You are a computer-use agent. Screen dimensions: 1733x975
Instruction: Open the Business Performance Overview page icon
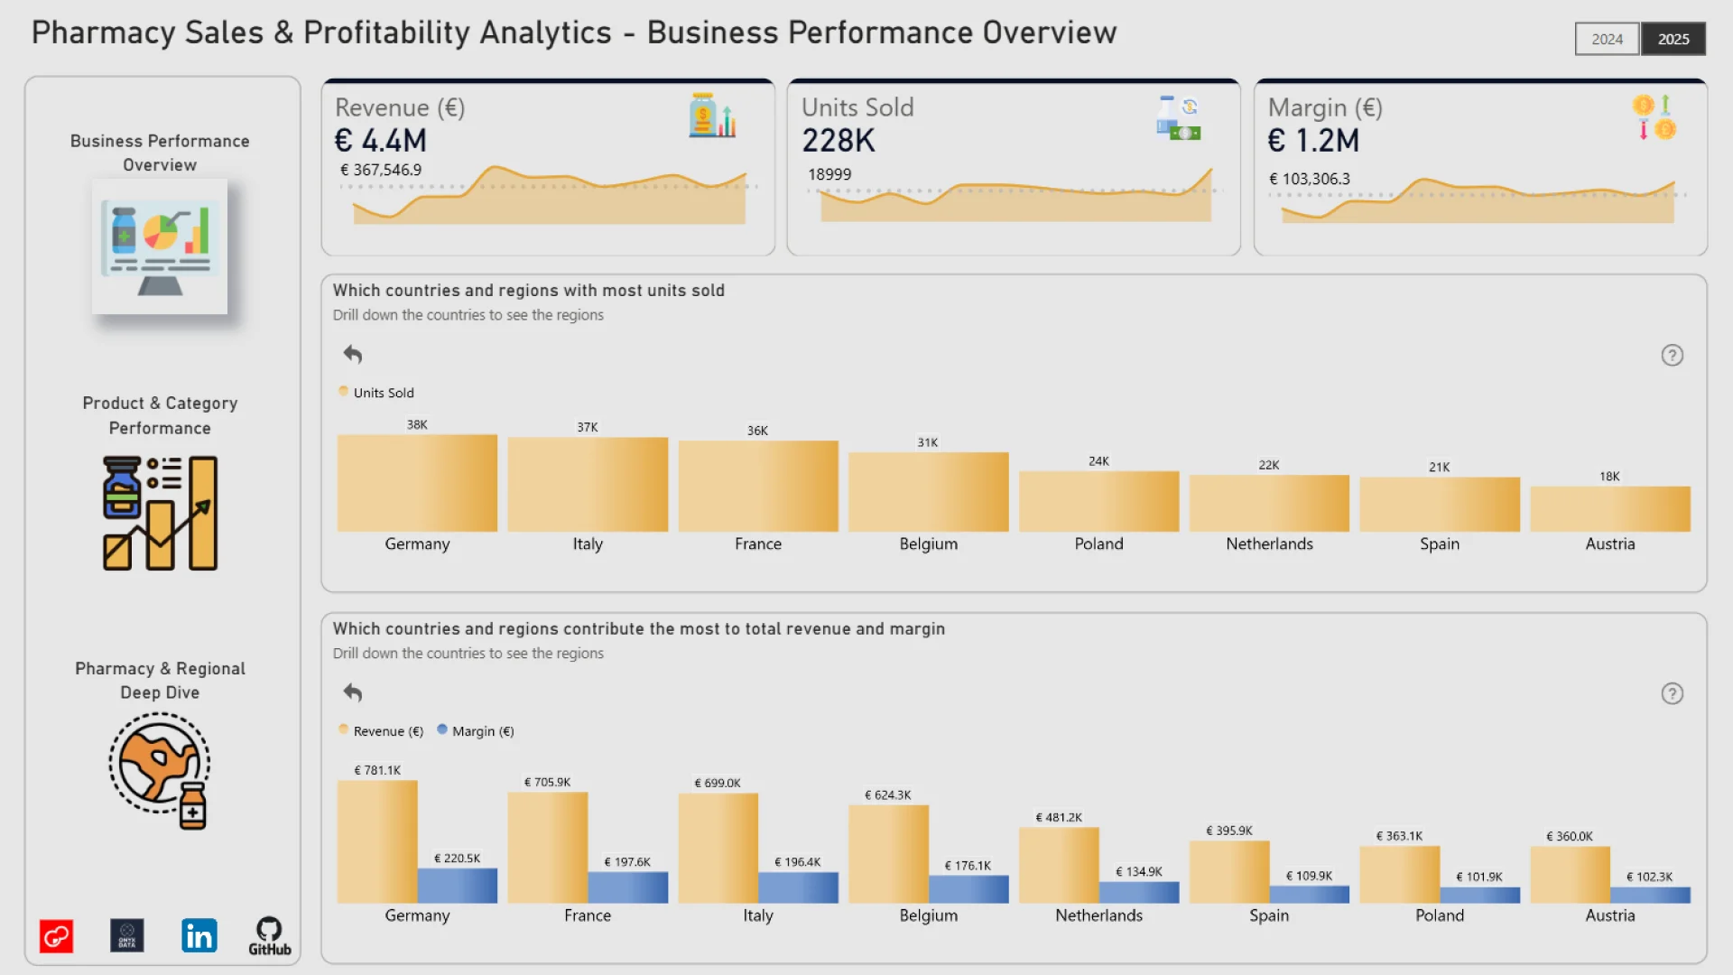(x=160, y=246)
